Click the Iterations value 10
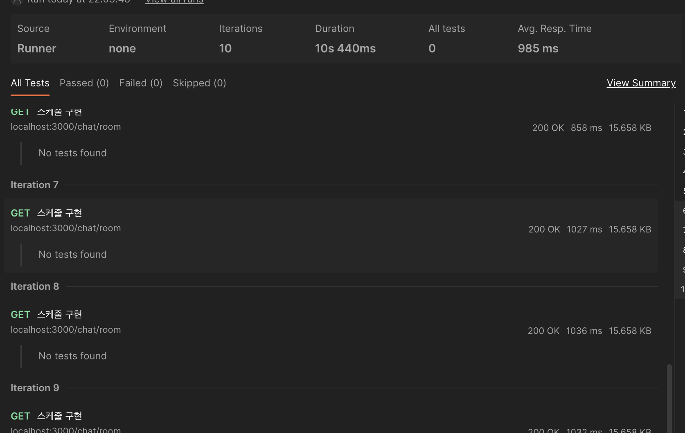The image size is (685, 433). tap(225, 49)
